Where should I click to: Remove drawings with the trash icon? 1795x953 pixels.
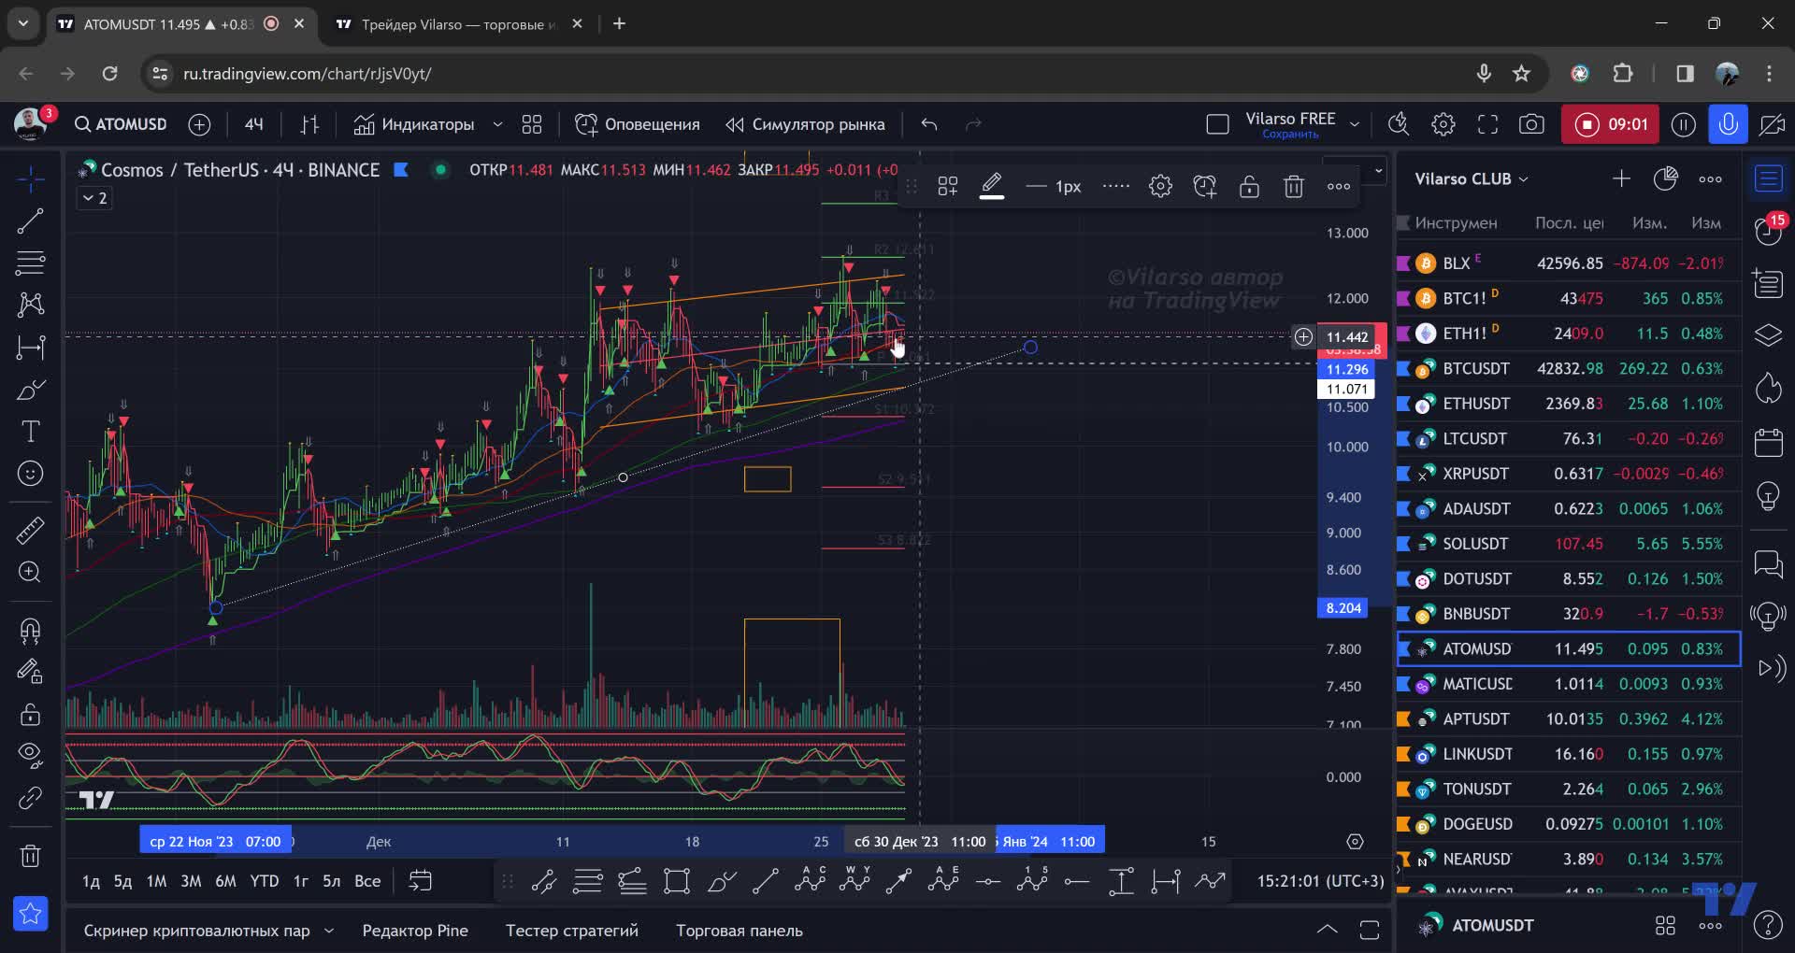tap(30, 855)
